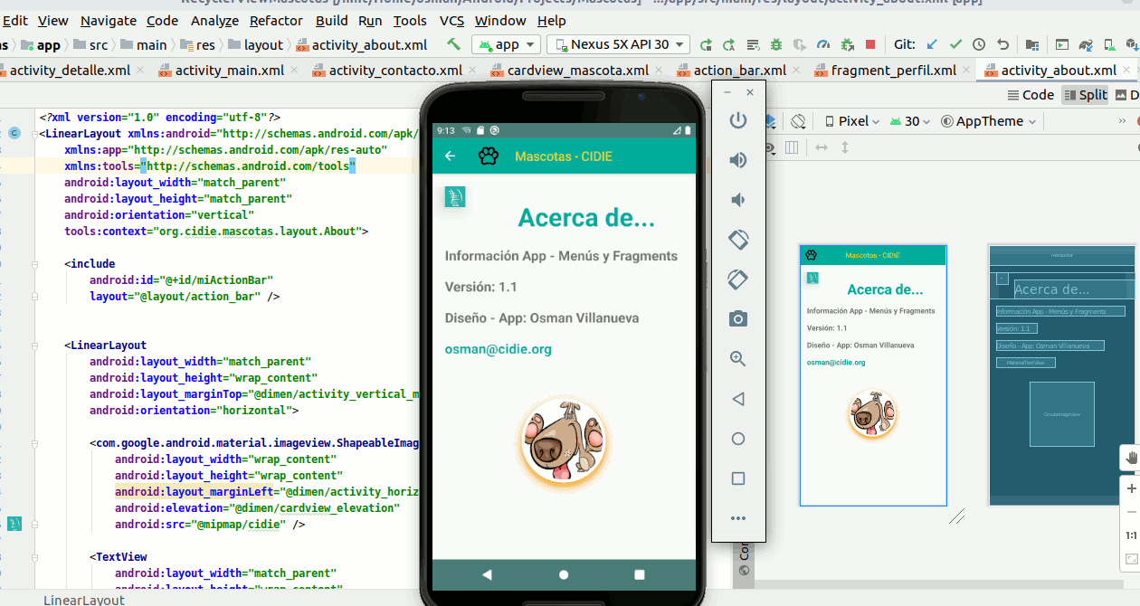Image resolution: width=1140 pixels, height=606 pixels.
Task: Tap osman@cidie.org link in emulator
Action: coord(499,349)
